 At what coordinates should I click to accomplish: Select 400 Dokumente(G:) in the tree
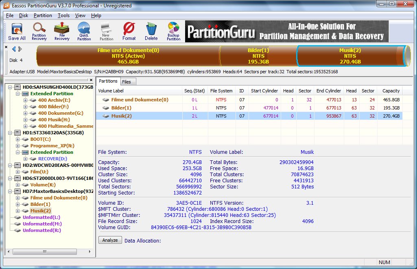click(x=61, y=113)
